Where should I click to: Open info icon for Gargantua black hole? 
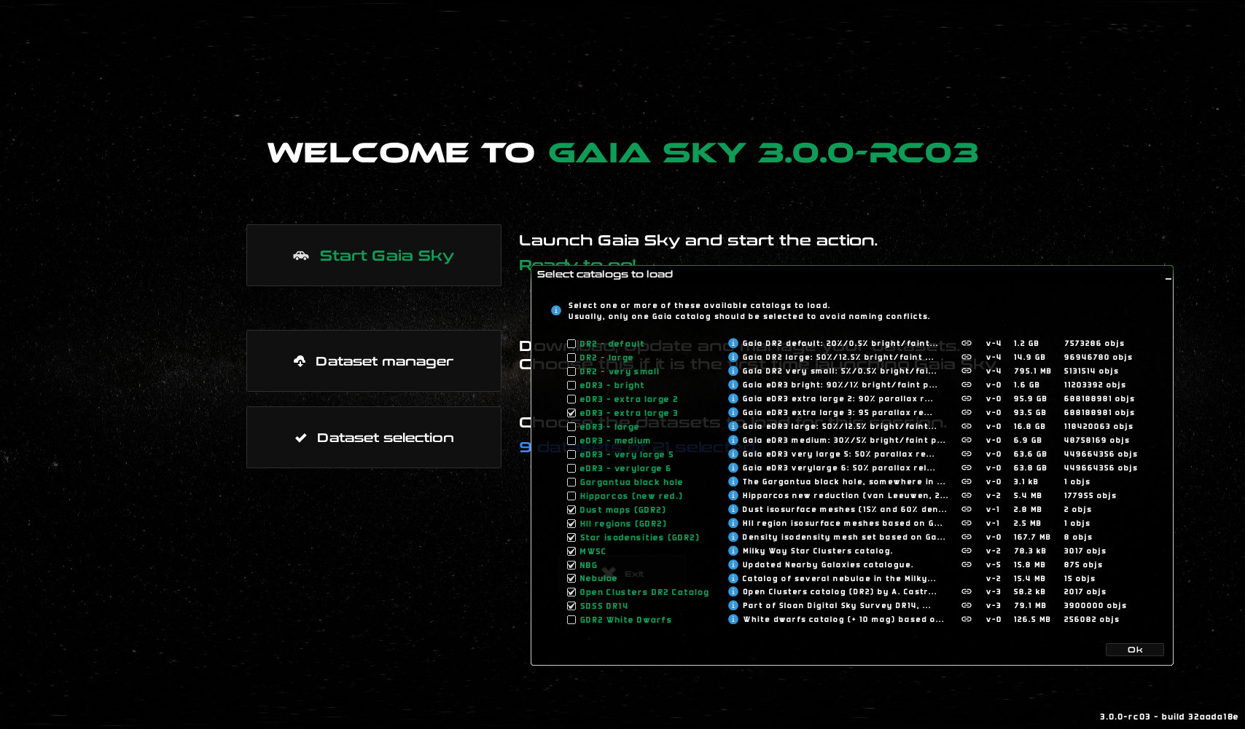coord(733,481)
